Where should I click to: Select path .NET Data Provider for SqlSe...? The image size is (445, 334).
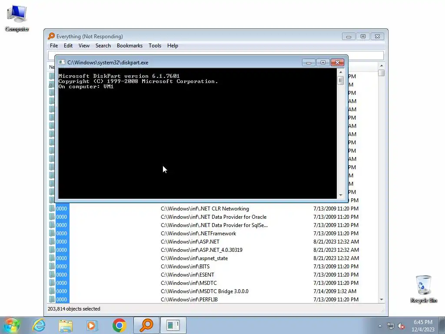click(214, 225)
